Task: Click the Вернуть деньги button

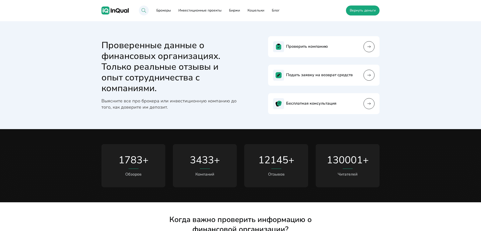Action: 363,10
